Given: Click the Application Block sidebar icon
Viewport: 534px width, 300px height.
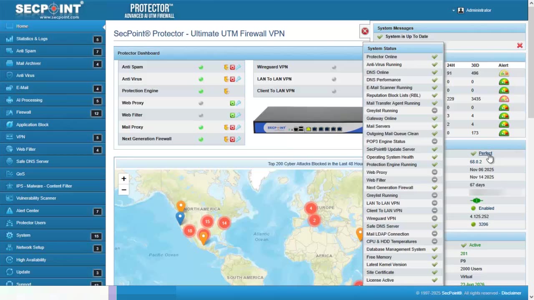Looking at the screenshot, I should tap(9, 125).
